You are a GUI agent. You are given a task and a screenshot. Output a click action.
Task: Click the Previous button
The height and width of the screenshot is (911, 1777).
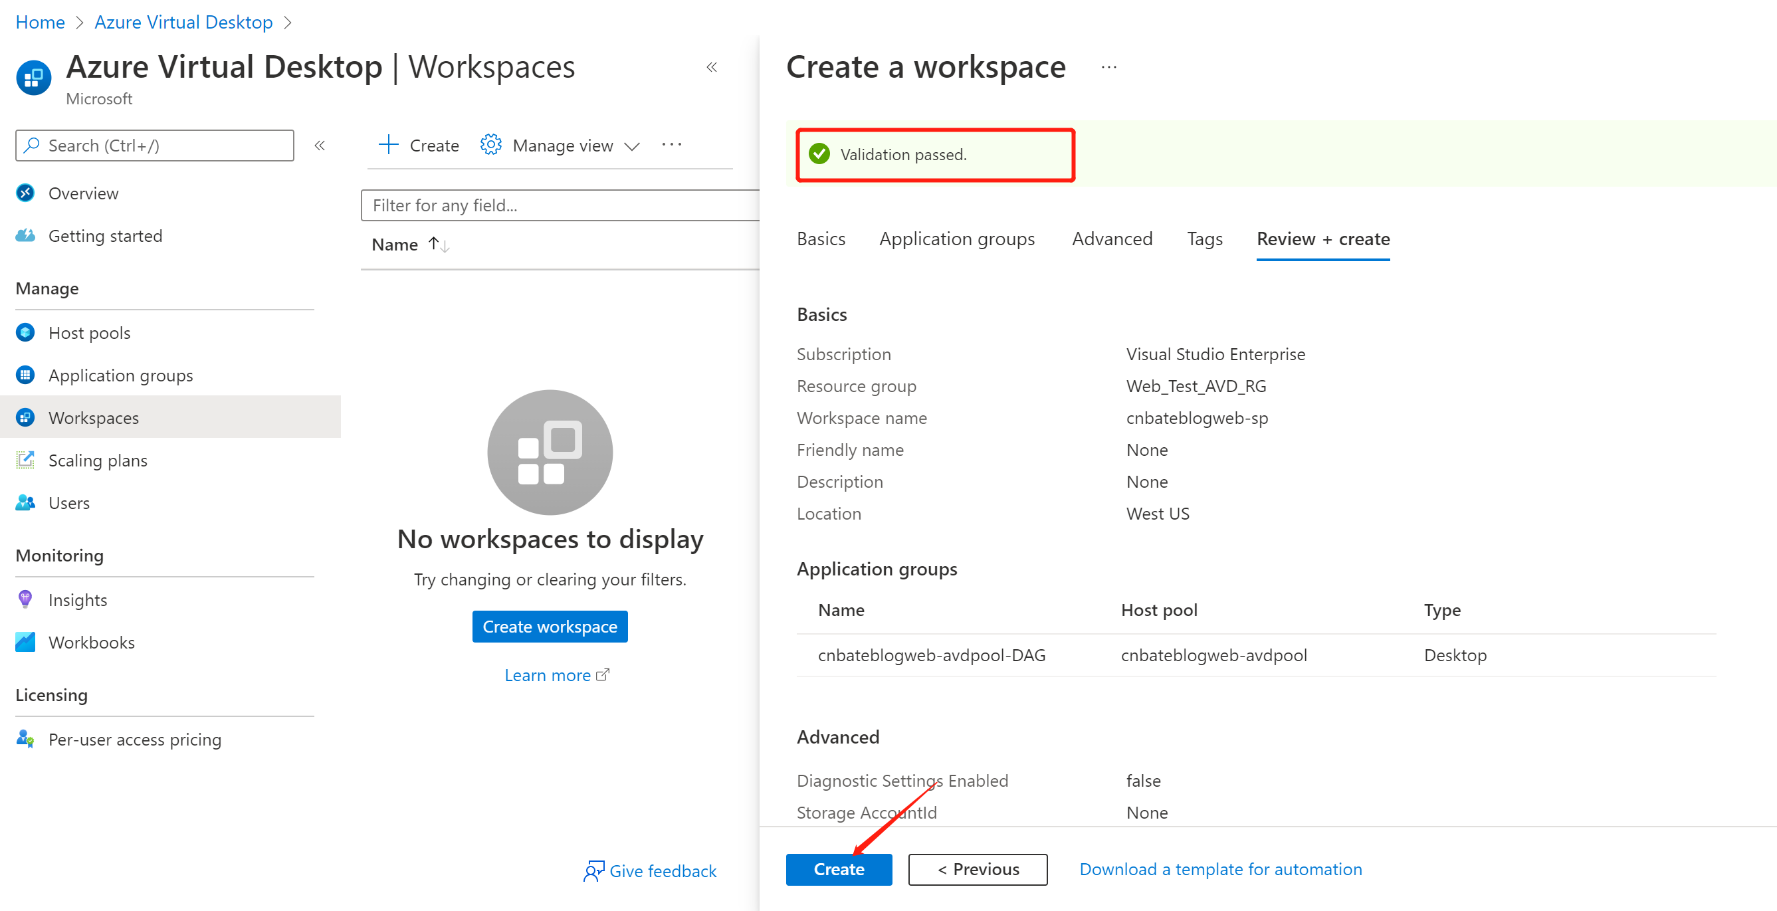[x=978, y=869]
